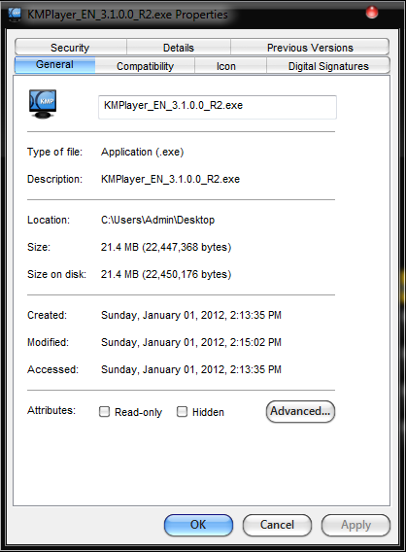Click the KMP application icon beside the filename
This screenshot has width=406, height=552.
(43, 104)
